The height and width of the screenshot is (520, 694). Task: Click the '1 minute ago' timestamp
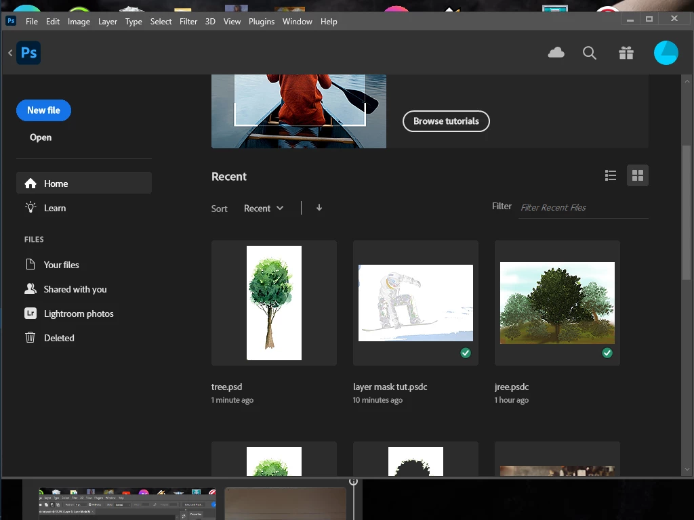pyautogui.click(x=232, y=400)
